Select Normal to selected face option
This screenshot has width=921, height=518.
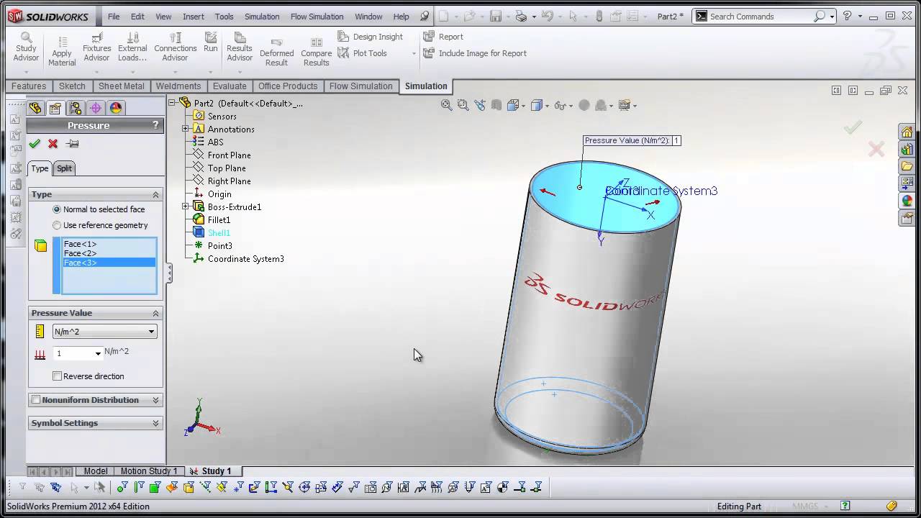point(57,209)
